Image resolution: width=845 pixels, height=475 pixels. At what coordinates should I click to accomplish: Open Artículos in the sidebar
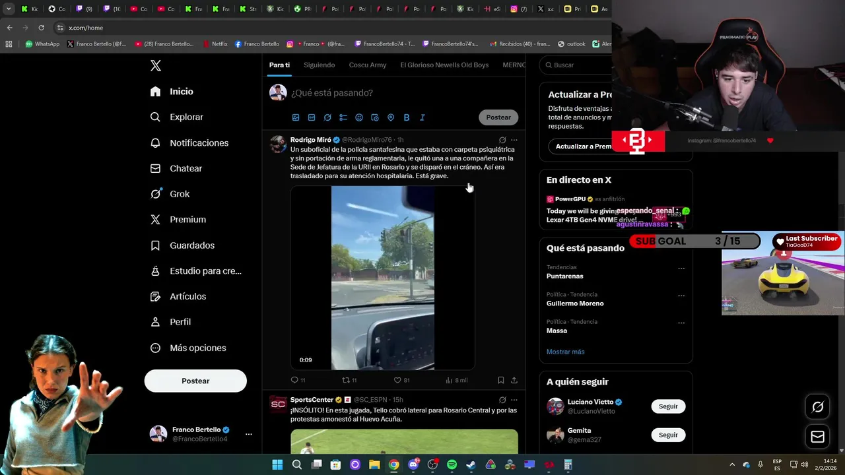[178, 296]
